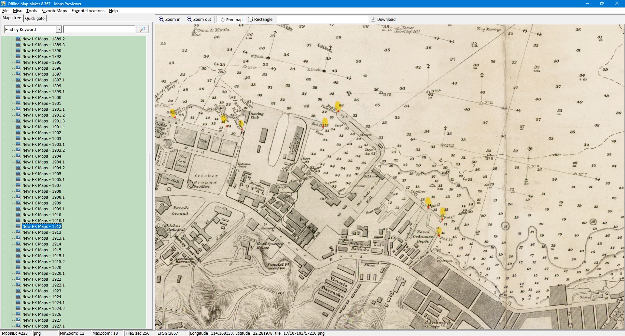Open the Tools menu
This screenshot has height=336, width=625.
(31, 10)
